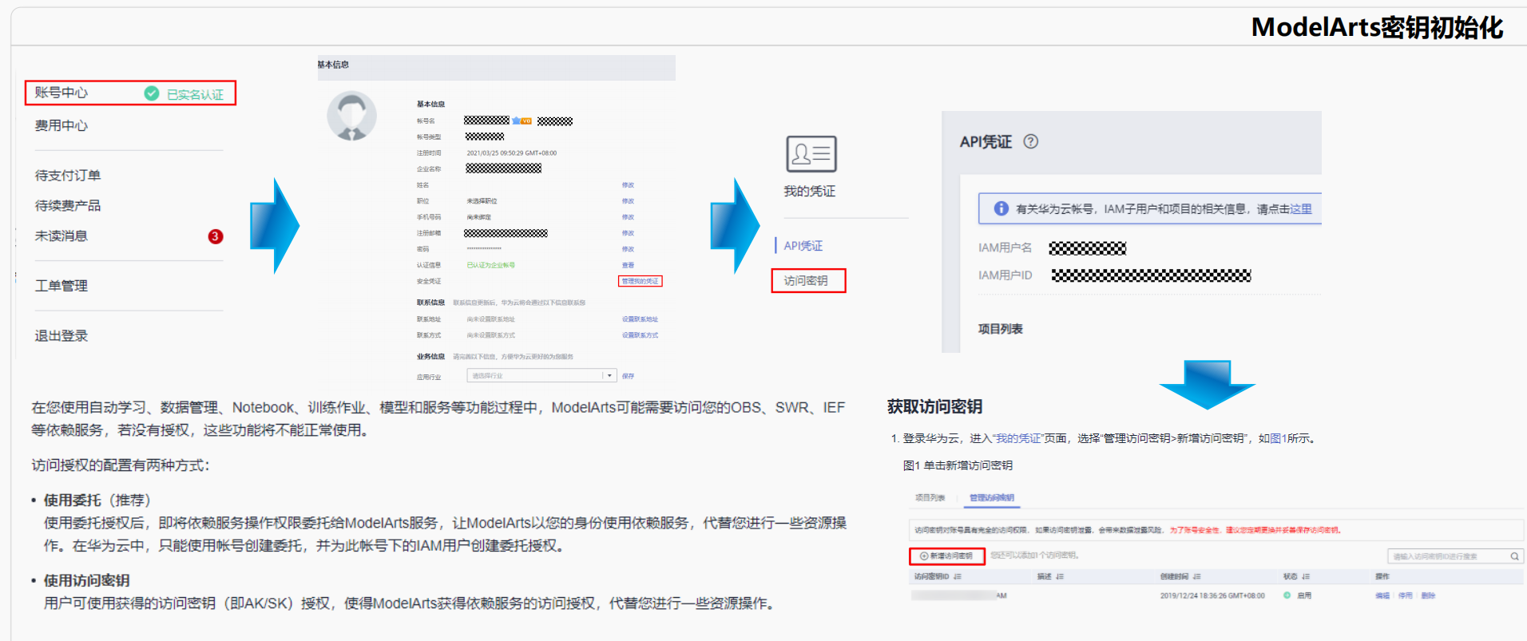This screenshot has height=641, width=1527.
Task: Click the 这里 link in the notice
Action: [x=1301, y=209]
